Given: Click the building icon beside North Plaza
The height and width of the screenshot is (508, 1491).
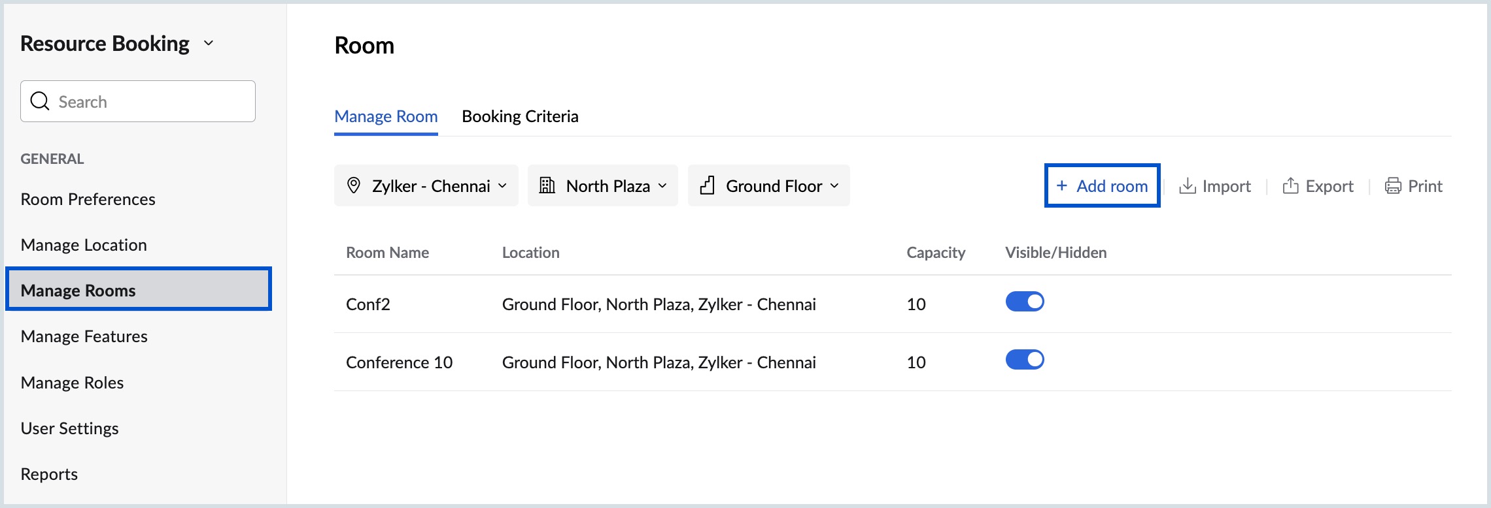Looking at the screenshot, I should [x=547, y=185].
